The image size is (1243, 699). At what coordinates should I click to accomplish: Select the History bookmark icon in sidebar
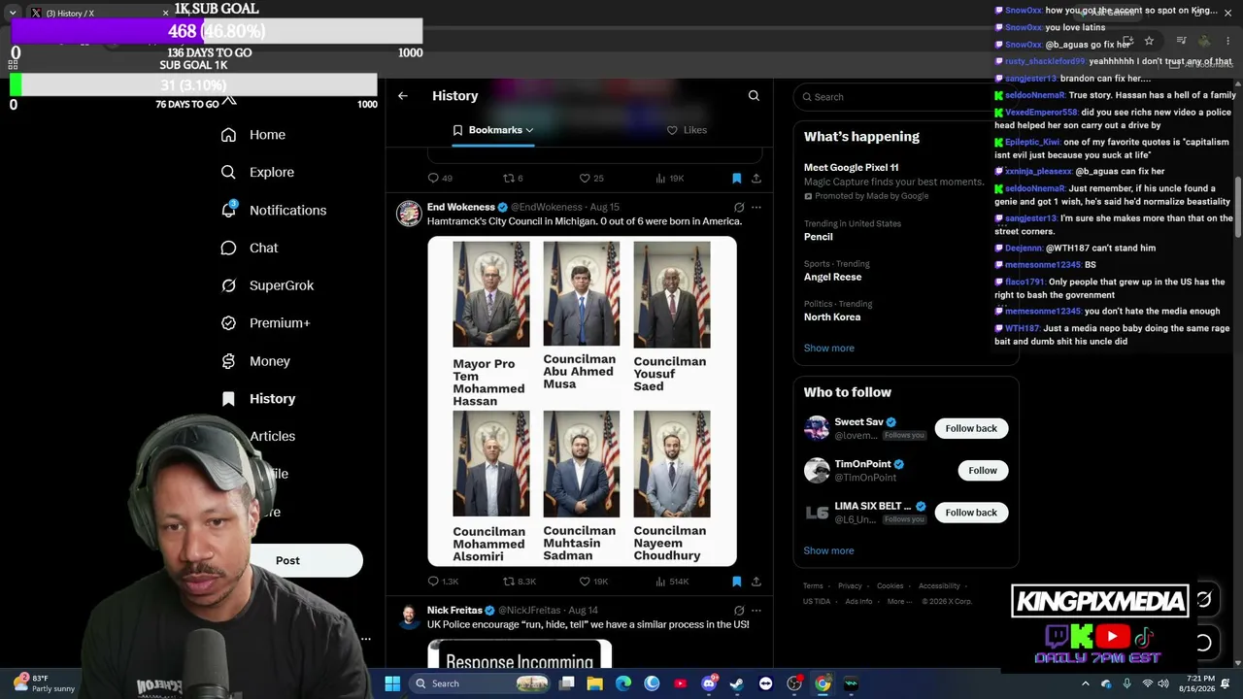coord(228,399)
